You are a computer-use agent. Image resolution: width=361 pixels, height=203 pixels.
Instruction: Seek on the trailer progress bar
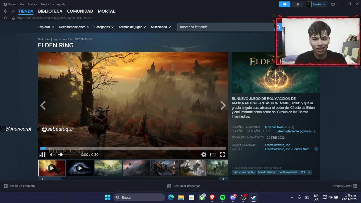133,148
